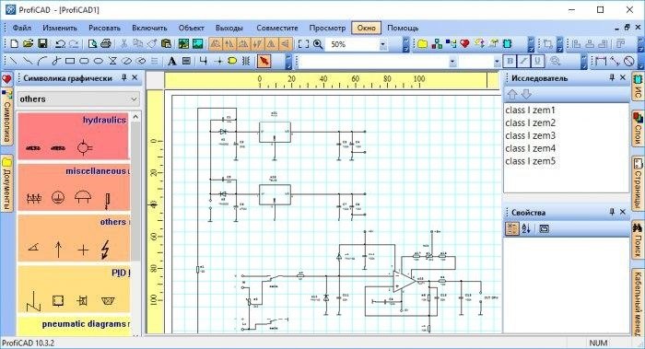Open the Рисовать menu

coord(104,28)
